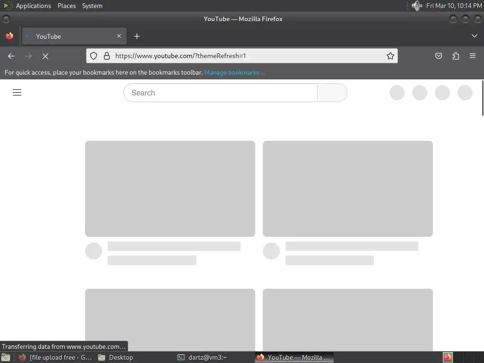Open the tracking protection shield icon

94,56
